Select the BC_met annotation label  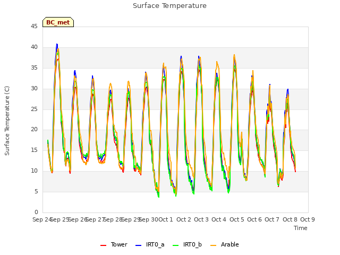point(58,22)
